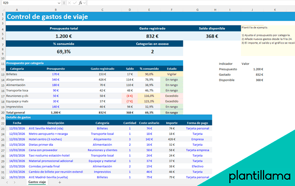The width and height of the screenshot is (295, 186).
Task: Select column D header
Action: (x=130, y=10)
